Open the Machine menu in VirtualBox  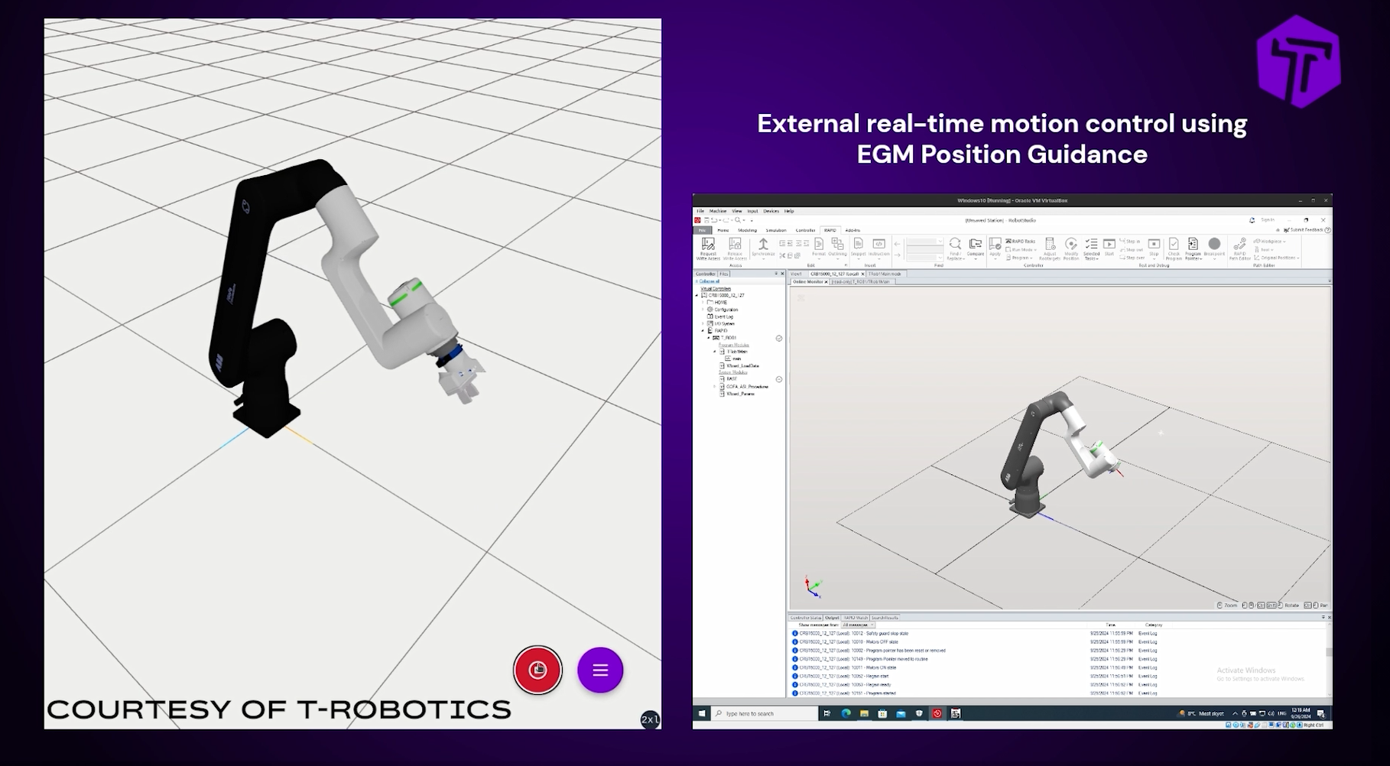pyautogui.click(x=718, y=211)
